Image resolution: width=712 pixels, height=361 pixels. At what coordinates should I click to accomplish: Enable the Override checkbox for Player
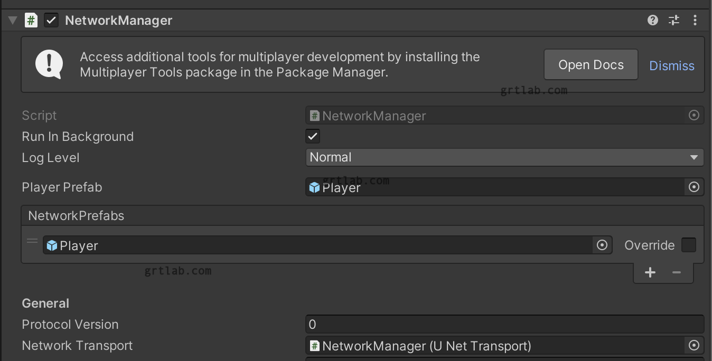point(689,245)
